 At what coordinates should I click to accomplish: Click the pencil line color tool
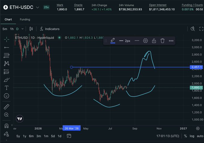113,40
